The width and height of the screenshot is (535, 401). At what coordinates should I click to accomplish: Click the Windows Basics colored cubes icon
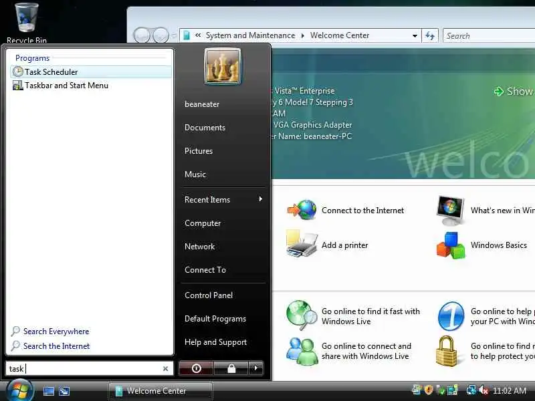[x=451, y=245]
